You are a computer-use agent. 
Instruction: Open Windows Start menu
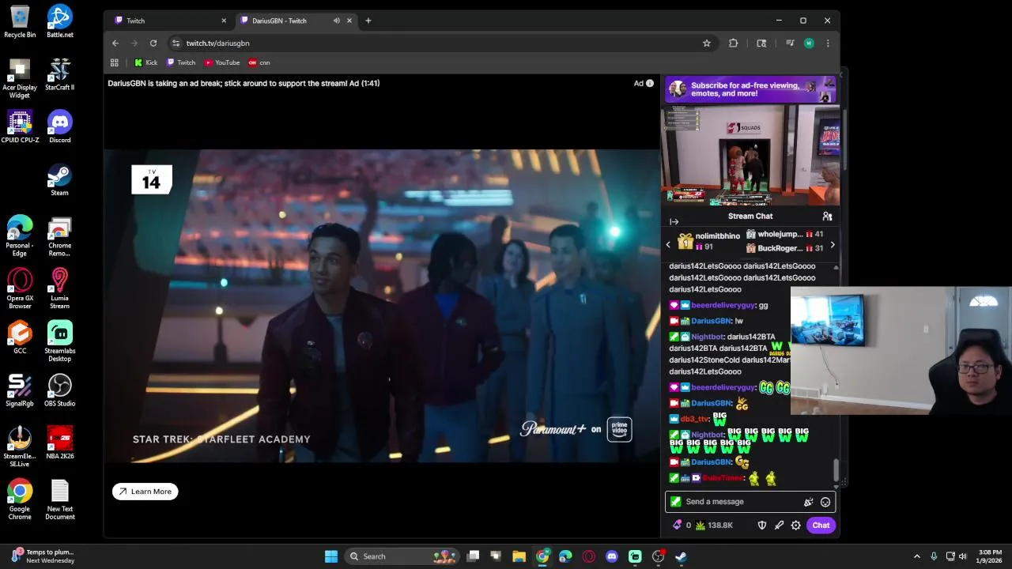[x=331, y=556]
